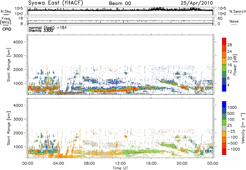This screenshot has height=170, width=246.
Task: Click the "-1000" Velocity colorbar label
Action: [234, 149]
